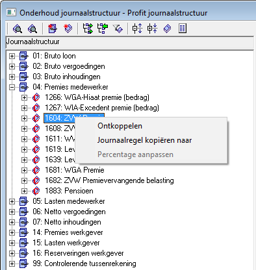Click the diamond icon beside 1266: WGA-Hiaat premie
Screen dimensions: 256x270
point(36,97)
